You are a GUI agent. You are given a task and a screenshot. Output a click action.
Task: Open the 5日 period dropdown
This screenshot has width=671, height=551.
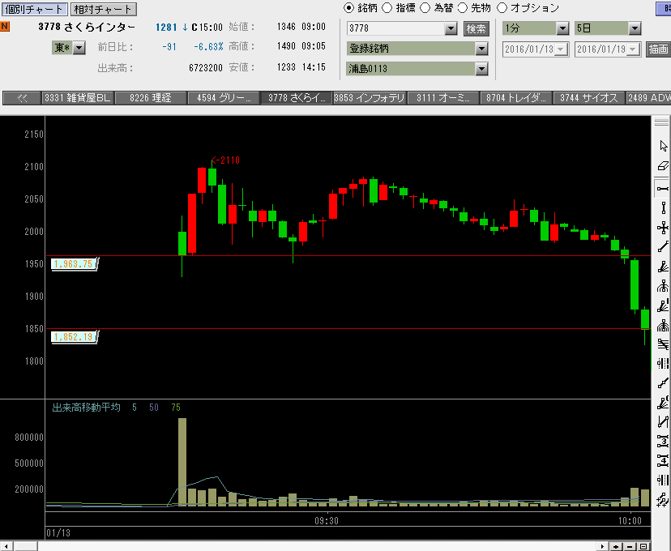point(635,28)
